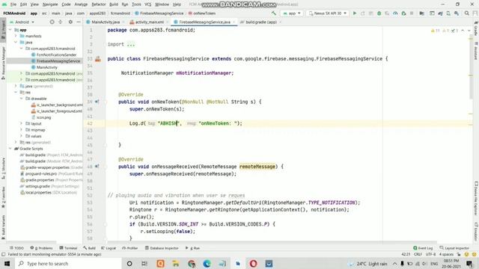Open the File menu
The image size is (479, 269).
pos(13,4)
